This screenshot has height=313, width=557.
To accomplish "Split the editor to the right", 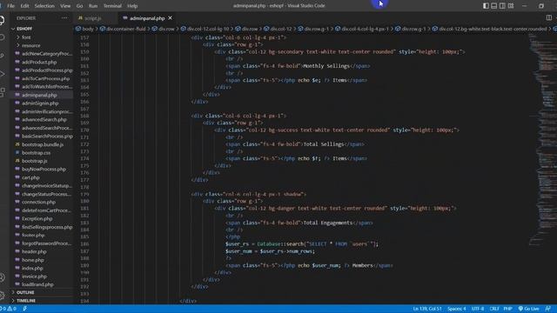I will (549, 17).
